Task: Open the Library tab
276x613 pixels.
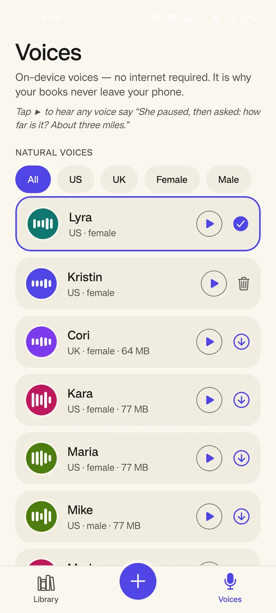Action: [46, 589]
